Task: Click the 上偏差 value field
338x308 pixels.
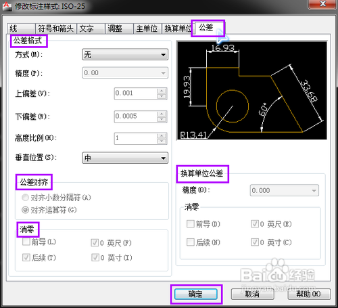Action: (135, 93)
